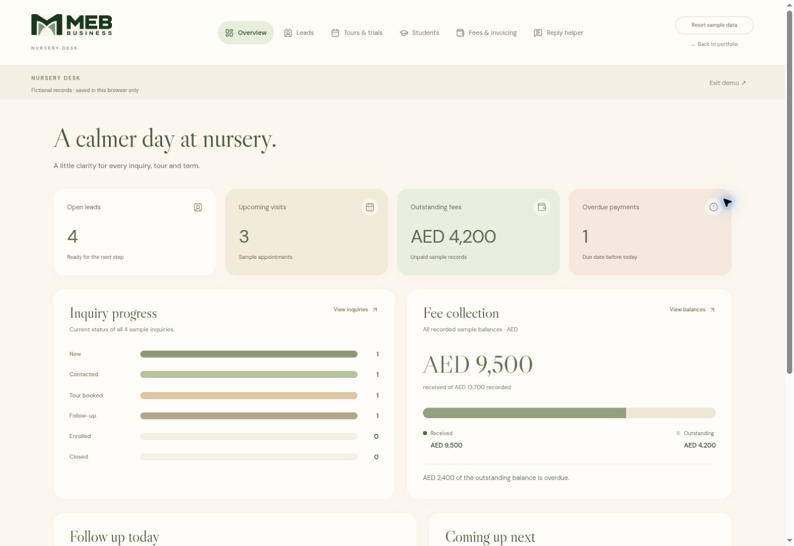Click 'Due date before today' caption
The height and width of the screenshot is (546, 794).
coord(610,257)
